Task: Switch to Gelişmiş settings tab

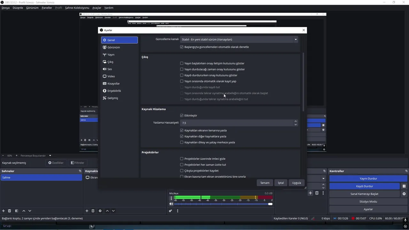Action: coord(120,98)
